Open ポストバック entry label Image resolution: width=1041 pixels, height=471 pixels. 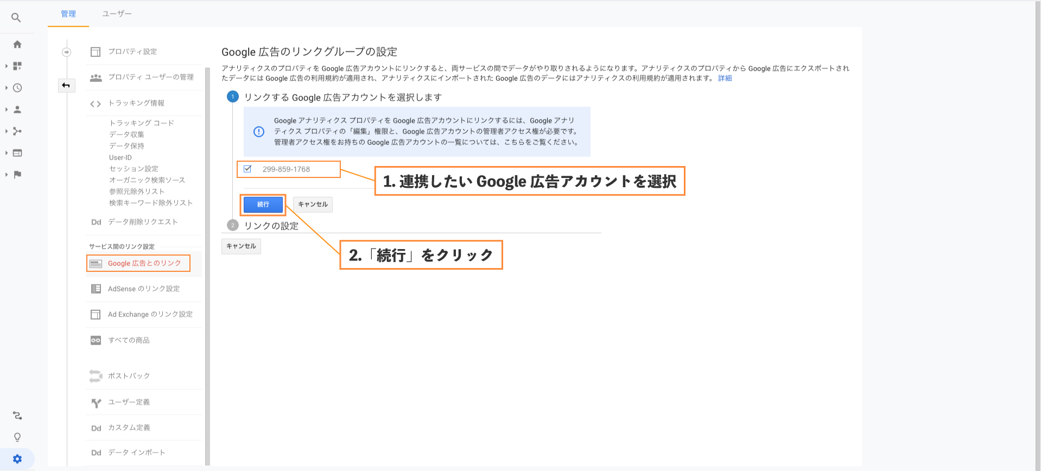(129, 376)
